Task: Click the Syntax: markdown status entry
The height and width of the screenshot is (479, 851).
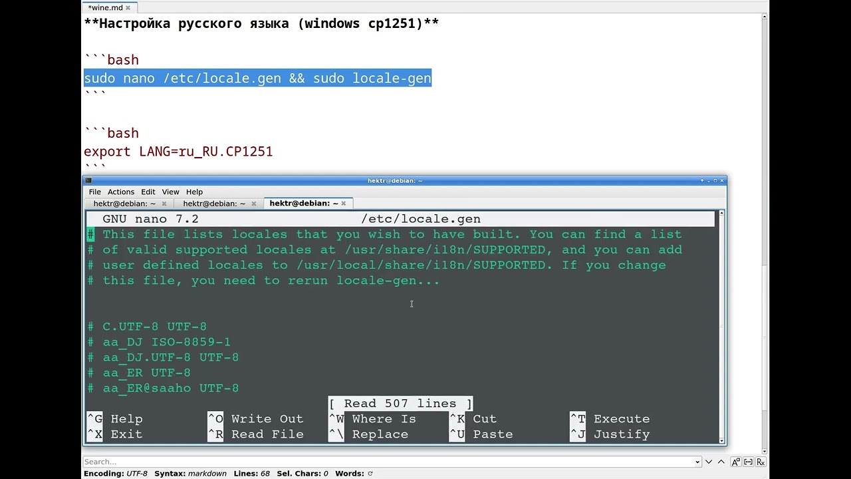Action: (190, 474)
